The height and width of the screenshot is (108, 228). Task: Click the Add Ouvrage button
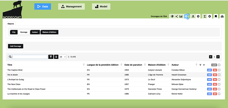[15, 46]
